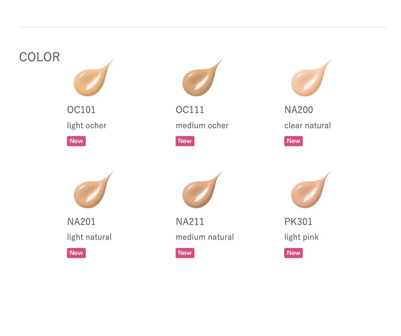401x336 pixels.
Task: Click the New badge under light pink
Action: tap(293, 253)
